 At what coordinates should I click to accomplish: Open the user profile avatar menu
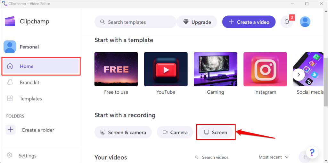click(306, 22)
